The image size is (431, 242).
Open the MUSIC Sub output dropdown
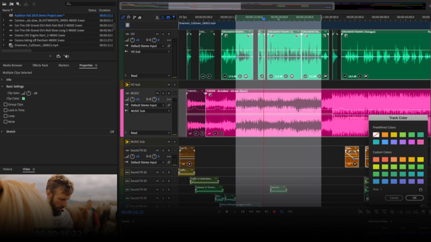click(x=150, y=111)
